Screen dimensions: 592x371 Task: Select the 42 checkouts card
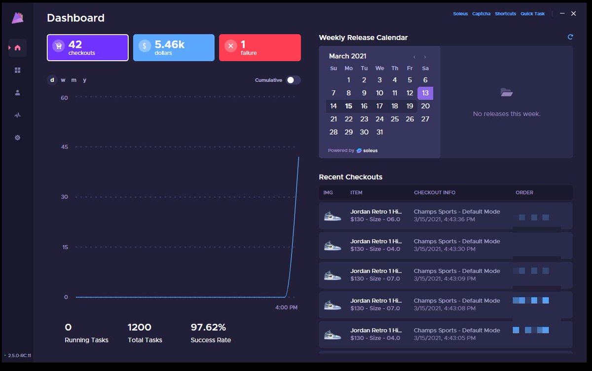[88, 47]
